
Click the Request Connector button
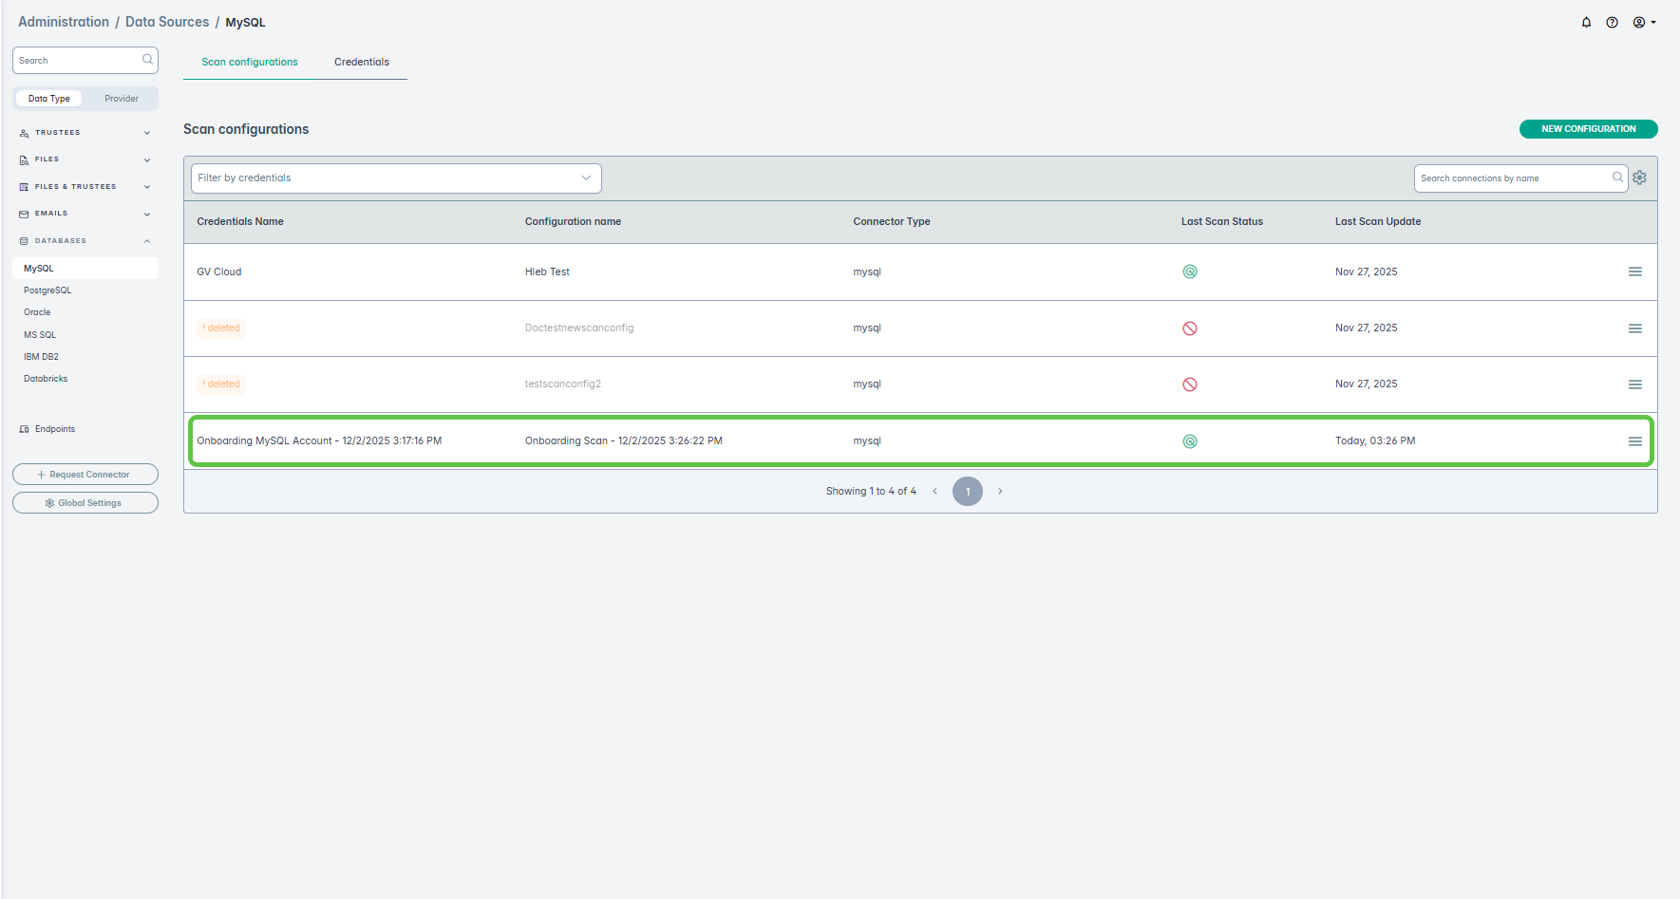[x=85, y=475]
